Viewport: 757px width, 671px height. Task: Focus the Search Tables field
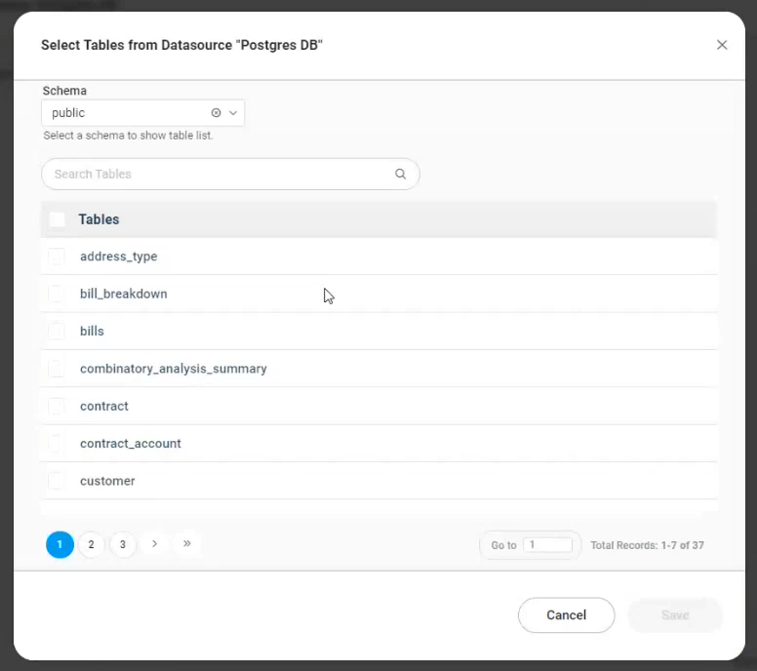(219, 175)
